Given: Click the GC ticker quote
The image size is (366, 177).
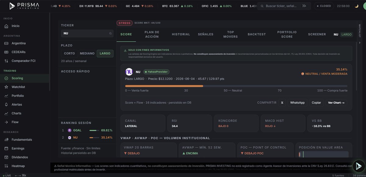Looking at the screenshot, I should coord(140,6).
